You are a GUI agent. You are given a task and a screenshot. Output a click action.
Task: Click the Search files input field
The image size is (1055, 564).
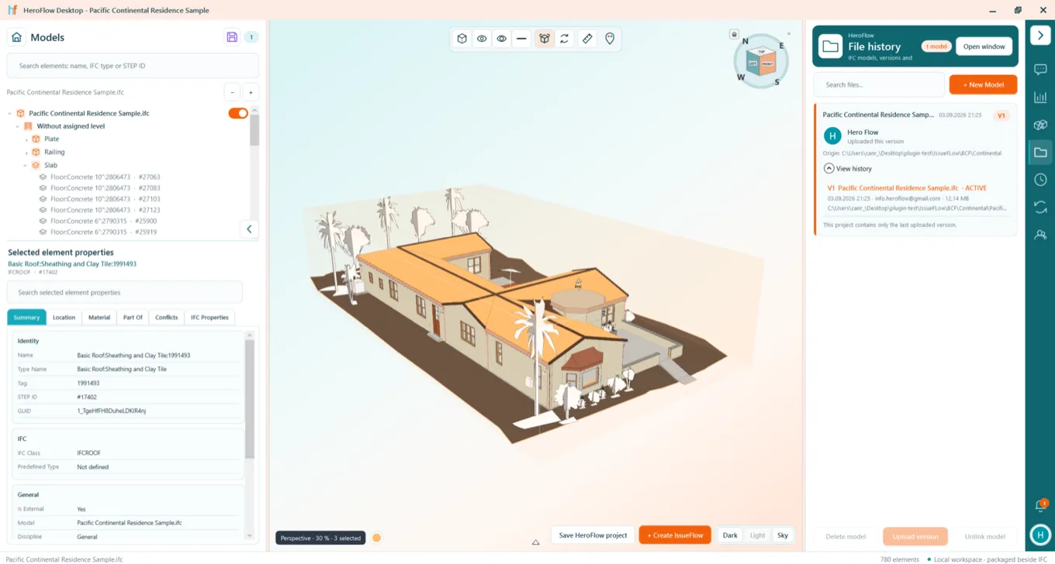point(879,84)
